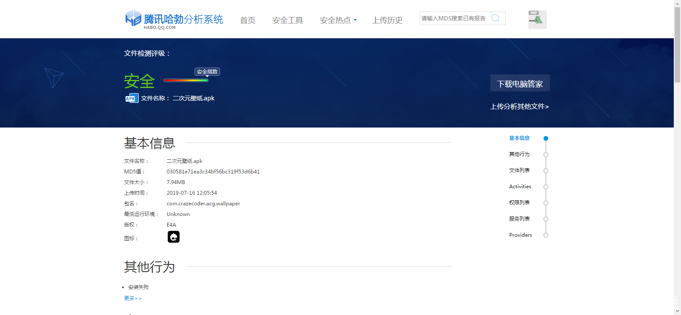Open the VIP user avatar

tap(537, 20)
